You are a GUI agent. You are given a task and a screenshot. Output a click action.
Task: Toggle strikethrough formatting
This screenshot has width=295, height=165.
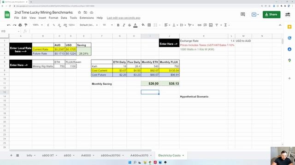(x=130, y=25)
